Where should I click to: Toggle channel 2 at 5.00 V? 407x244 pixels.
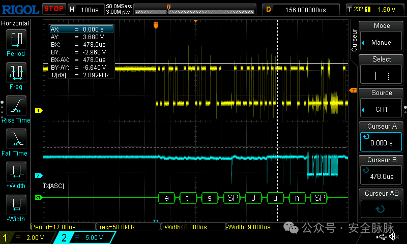coord(85,237)
